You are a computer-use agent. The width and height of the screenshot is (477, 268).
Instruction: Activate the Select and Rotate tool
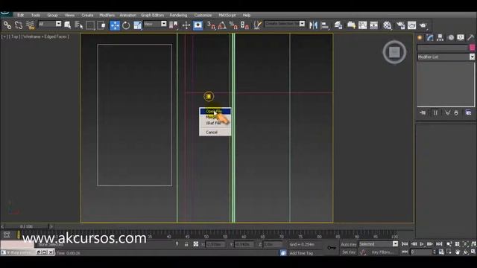click(x=126, y=25)
